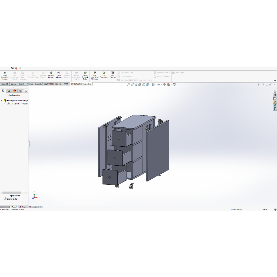This screenshot has width=277, height=277.
Task: Click the configuration panel horizontal scrollbar
Action: coord(12,193)
